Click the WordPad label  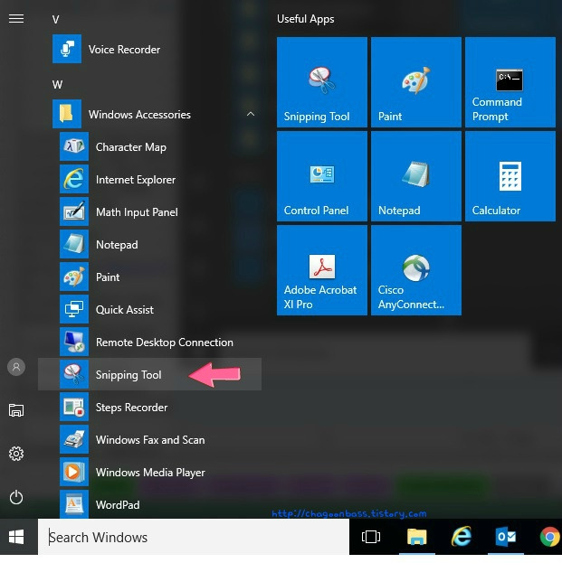[x=118, y=505]
